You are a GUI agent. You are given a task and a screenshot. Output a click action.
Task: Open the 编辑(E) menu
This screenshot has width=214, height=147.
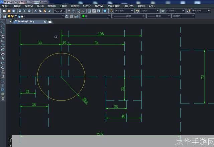click(17, 6)
